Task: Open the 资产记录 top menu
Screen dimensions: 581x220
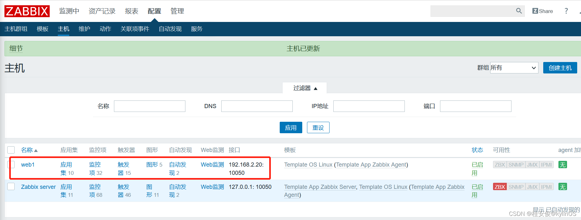Action: tap(102, 11)
